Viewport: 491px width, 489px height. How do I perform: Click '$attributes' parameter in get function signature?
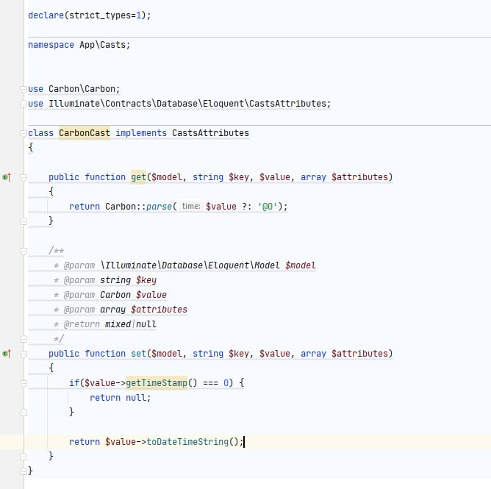[x=359, y=177]
